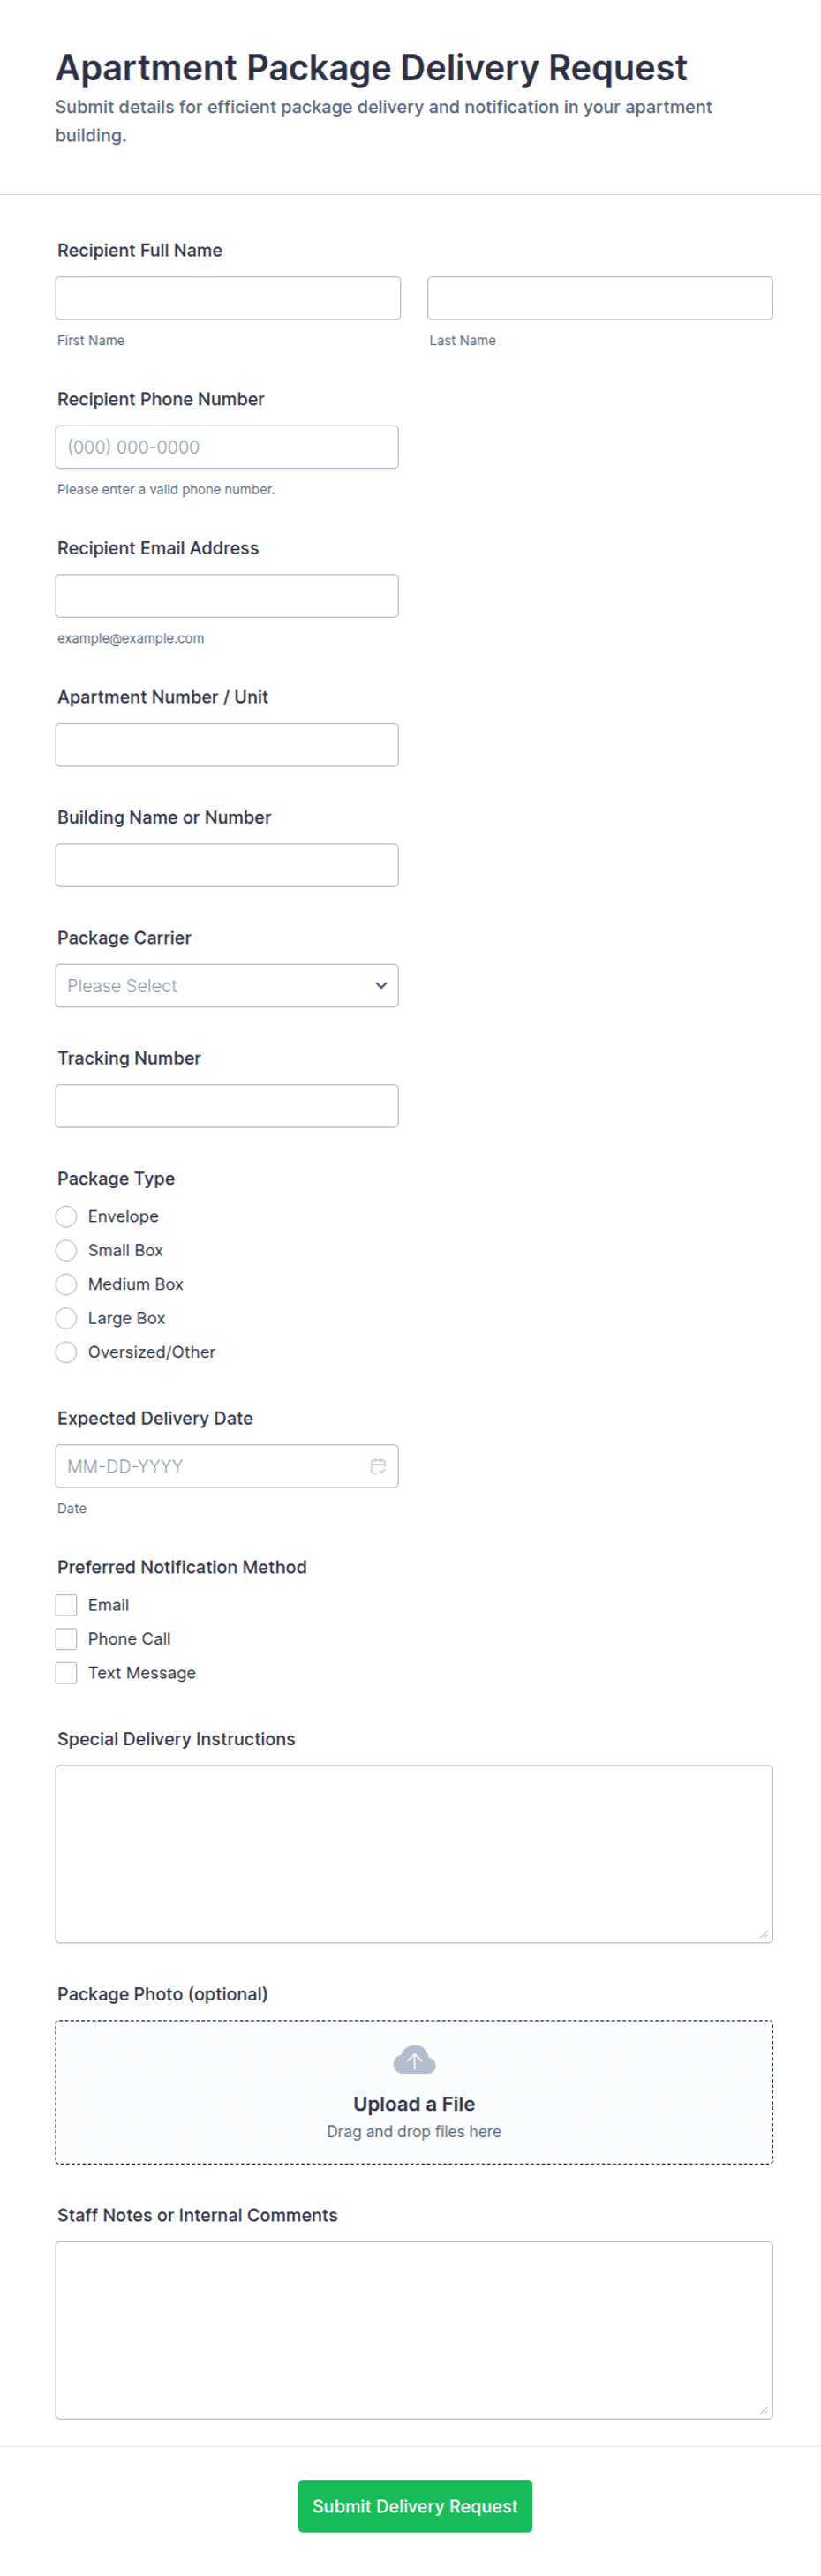Click the Expected Delivery Date field
The width and height of the screenshot is (821, 2576).
tap(210, 1466)
